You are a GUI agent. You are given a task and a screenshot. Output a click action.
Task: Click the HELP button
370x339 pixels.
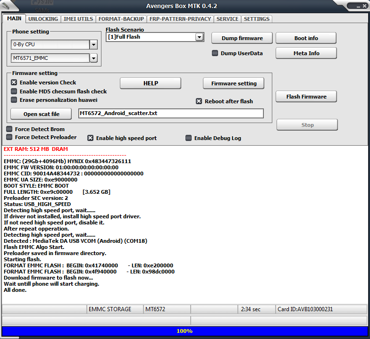[151, 83]
